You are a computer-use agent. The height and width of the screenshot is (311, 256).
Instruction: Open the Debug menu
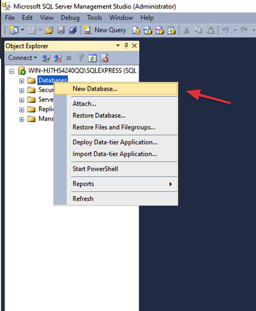(x=70, y=18)
